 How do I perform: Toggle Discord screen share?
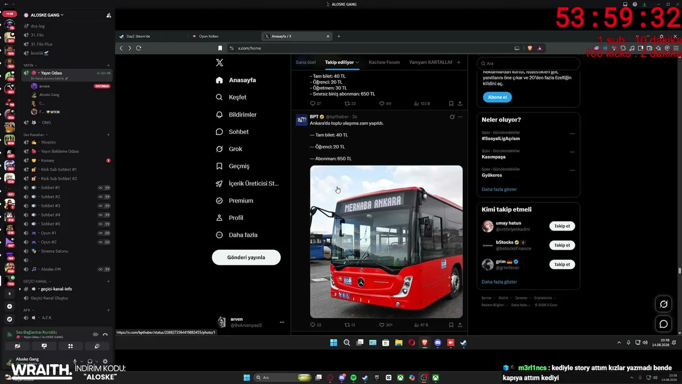click(x=44, y=346)
